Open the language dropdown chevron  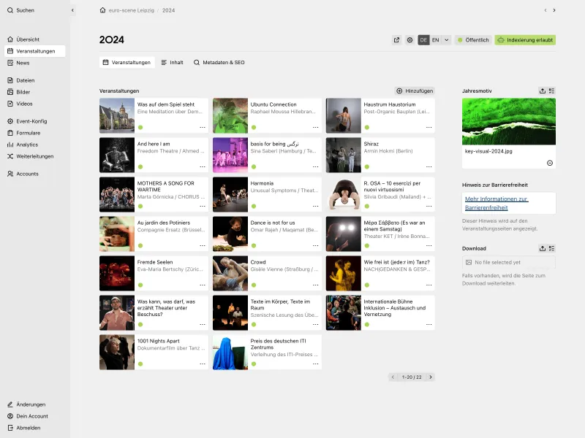point(446,39)
